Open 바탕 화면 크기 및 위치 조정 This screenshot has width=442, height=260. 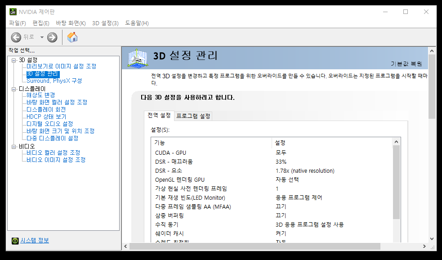[61, 131]
